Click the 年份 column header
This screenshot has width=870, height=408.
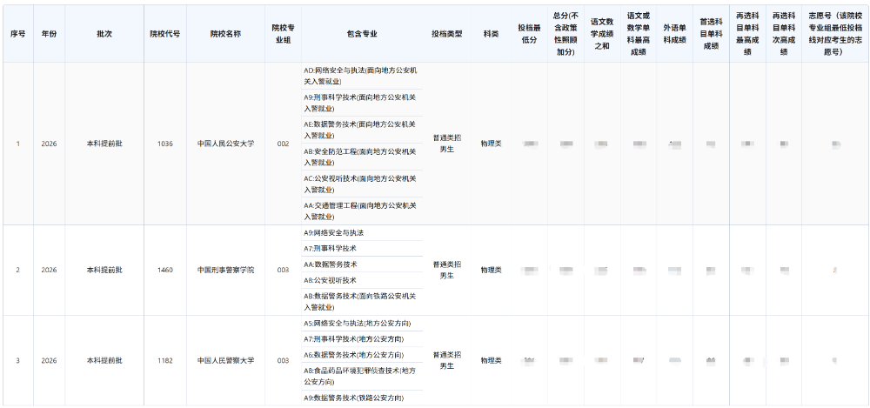[x=49, y=34]
